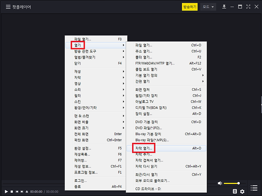Open 제어창... F7 menu item
Image resolution: width=262 pixels, height=196 pixels.
coord(96,160)
